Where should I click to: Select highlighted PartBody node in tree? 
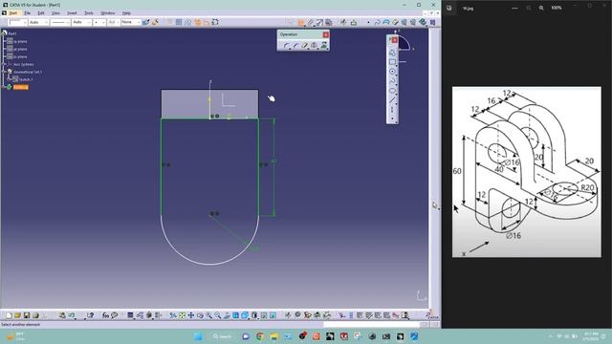[21, 87]
